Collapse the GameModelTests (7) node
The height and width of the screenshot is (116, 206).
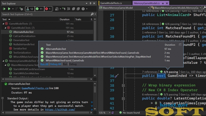(3, 24)
